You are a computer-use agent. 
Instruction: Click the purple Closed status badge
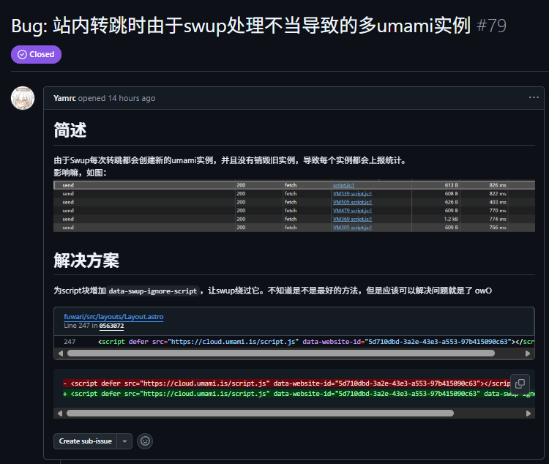(x=36, y=54)
